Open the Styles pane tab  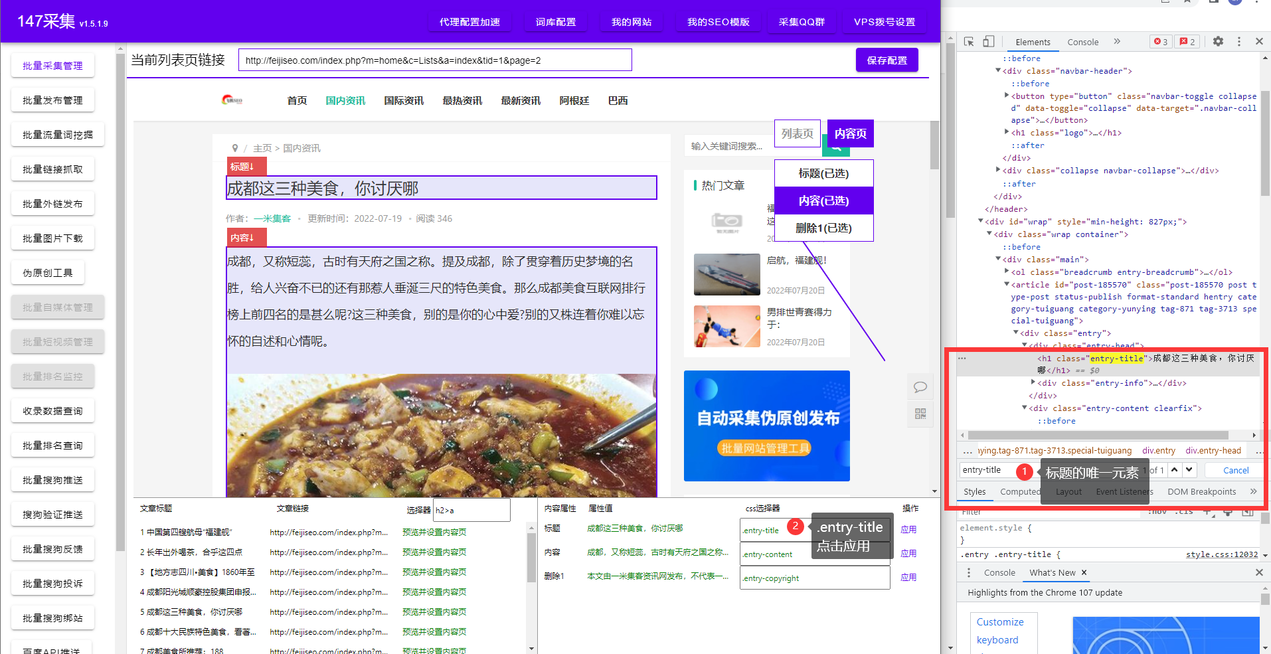[x=975, y=491]
